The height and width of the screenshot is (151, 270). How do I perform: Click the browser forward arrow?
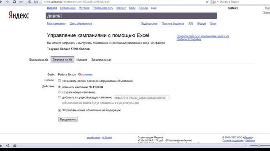click(x=7, y=2)
